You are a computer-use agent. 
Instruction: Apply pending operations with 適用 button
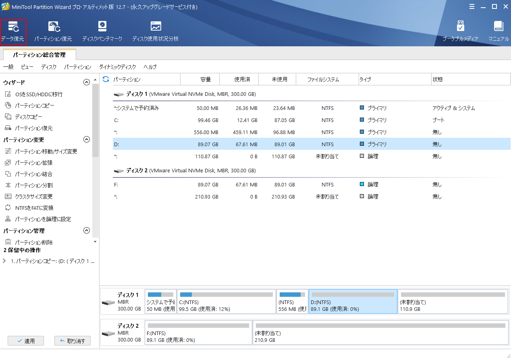[x=26, y=341]
